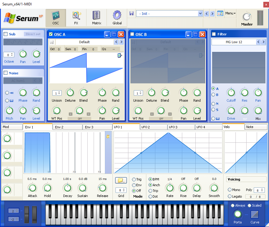Image resolution: width=269 pixels, height=227 pixels.
Task: Adjust the Filter Cutoff knob
Action: pyautogui.click(x=231, y=93)
